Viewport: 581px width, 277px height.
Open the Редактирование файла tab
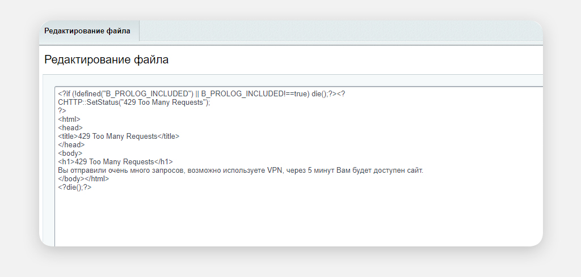[87, 31]
